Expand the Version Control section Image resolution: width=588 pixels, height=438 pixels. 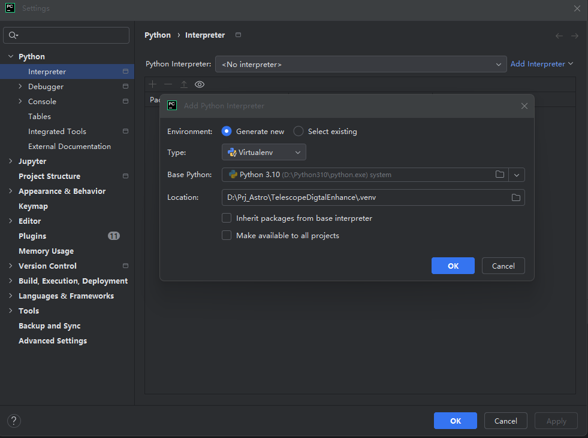11,266
